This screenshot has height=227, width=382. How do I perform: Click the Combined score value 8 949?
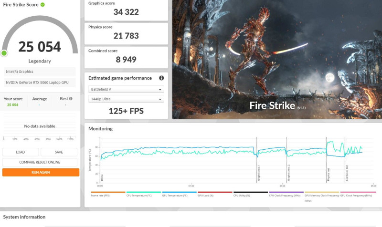point(126,60)
